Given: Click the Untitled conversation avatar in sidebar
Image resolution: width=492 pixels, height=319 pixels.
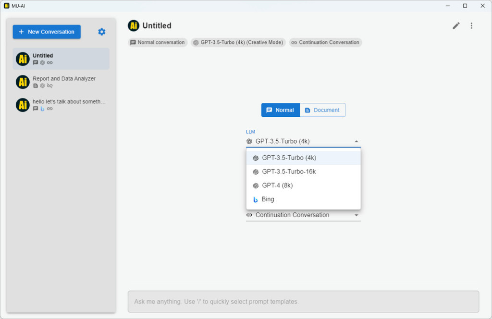Looking at the screenshot, I should 23,59.
